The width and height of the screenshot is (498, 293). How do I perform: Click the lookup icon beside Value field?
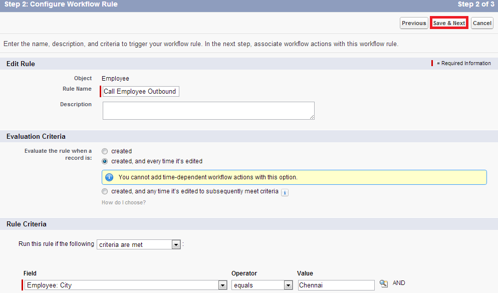tap(384, 283)
